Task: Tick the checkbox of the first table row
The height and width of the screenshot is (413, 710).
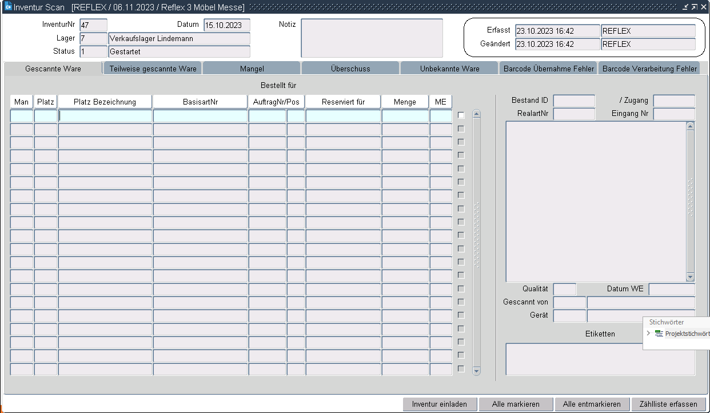Action: point(461,115)
